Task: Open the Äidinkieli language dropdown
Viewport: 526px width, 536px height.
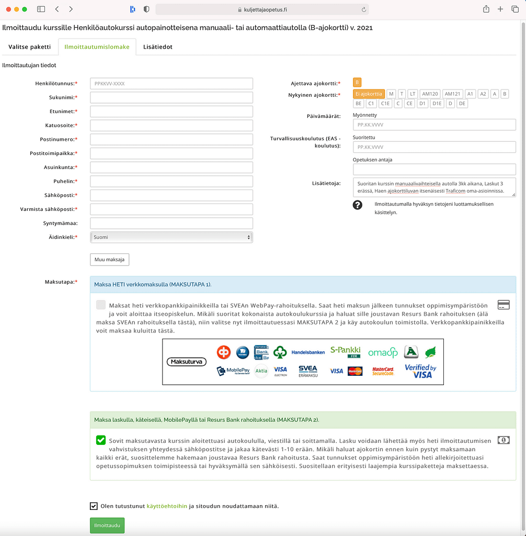Action: [x=171, y=237]
